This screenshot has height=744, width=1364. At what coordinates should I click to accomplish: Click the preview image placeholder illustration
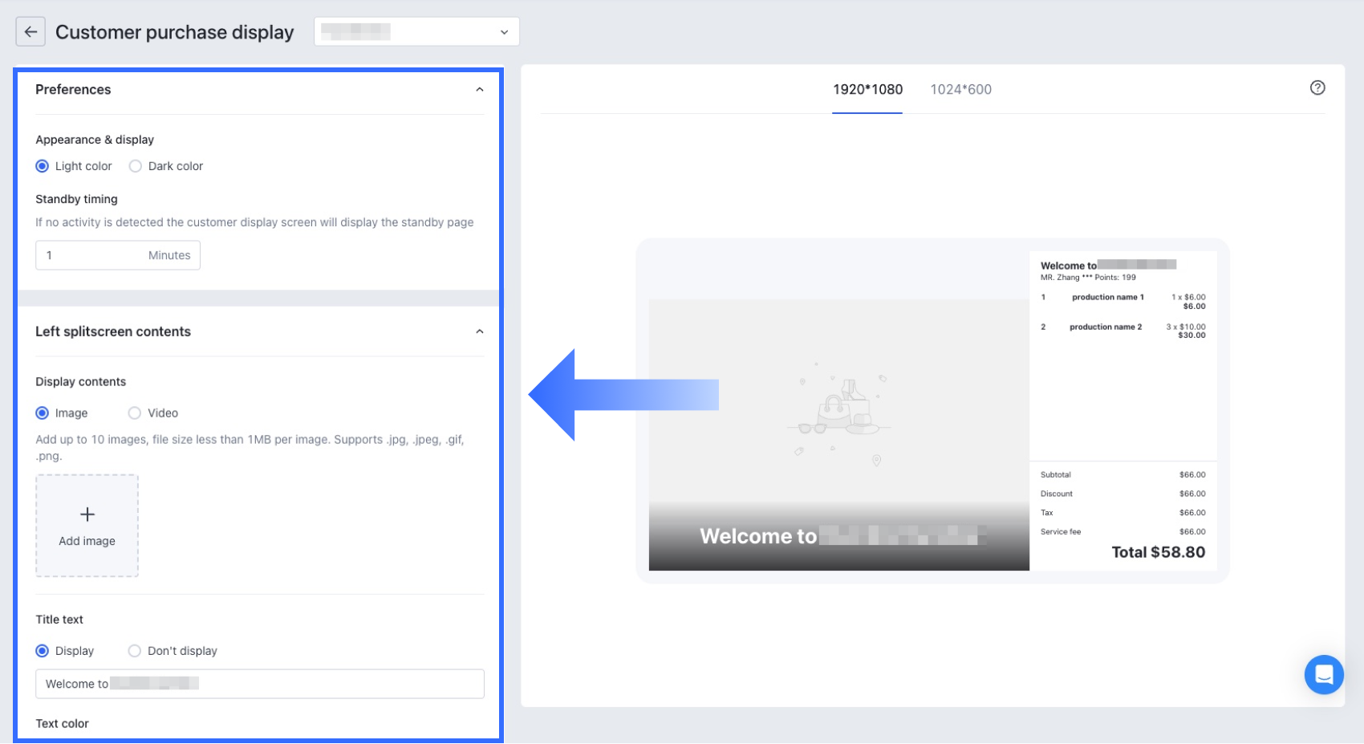point(838,417)
